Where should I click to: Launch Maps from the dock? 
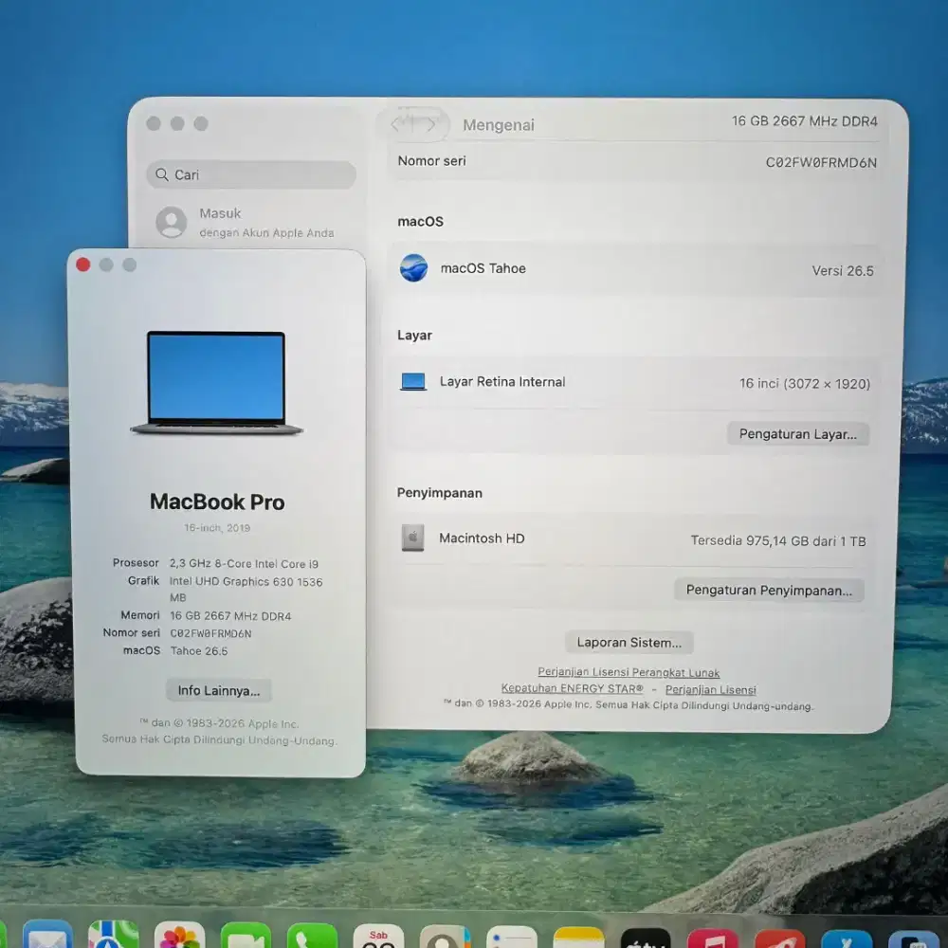click(113, 934)
